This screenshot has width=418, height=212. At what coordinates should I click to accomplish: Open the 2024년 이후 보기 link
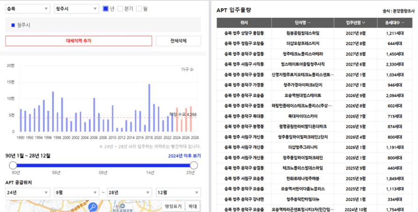click(184, 156)
